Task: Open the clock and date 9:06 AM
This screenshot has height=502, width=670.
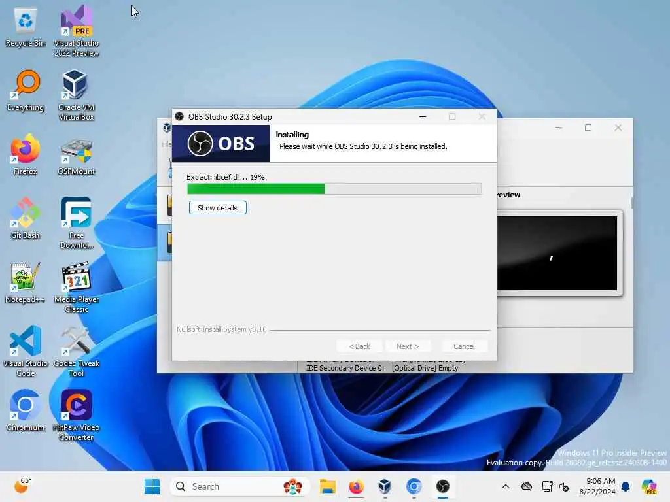Action: [597, 486]
